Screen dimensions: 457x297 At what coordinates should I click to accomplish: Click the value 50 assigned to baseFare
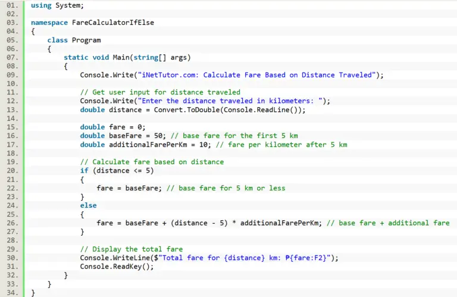(154, 136)
